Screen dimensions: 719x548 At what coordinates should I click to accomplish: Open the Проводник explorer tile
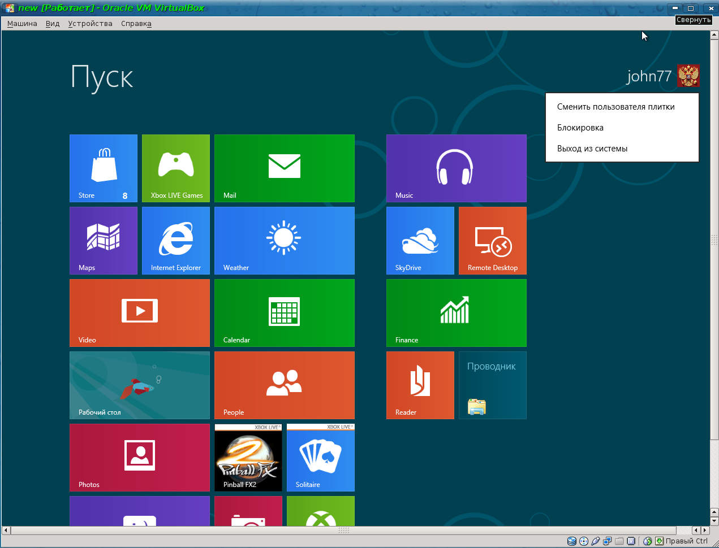coord(493,385)
